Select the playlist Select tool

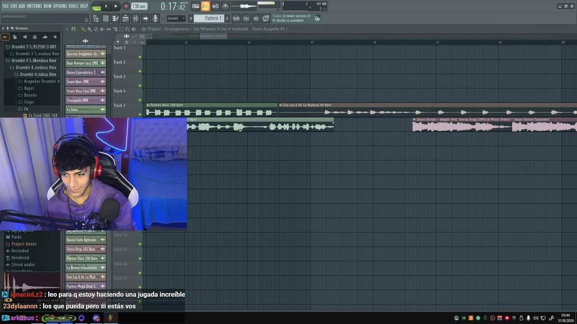tap(121, 29)
